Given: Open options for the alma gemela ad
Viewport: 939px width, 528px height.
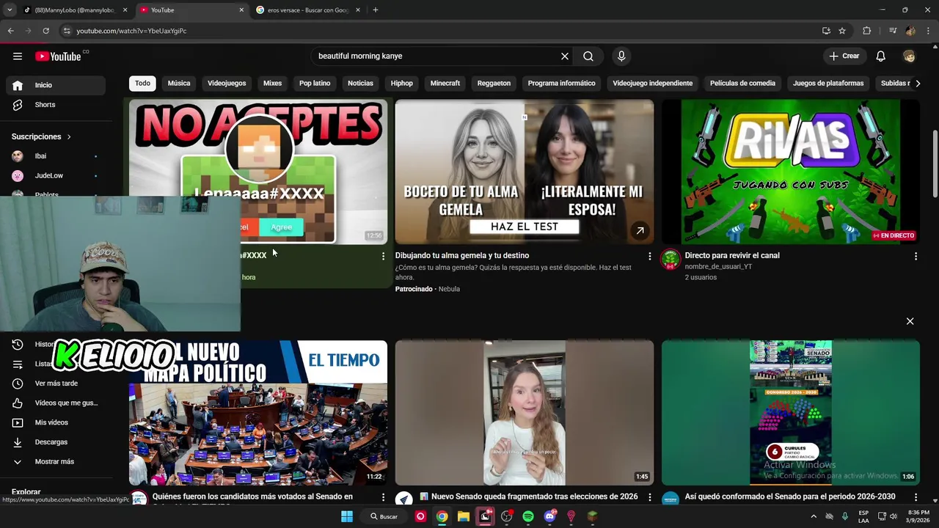Looking at the screenshot, I should 649,256.
